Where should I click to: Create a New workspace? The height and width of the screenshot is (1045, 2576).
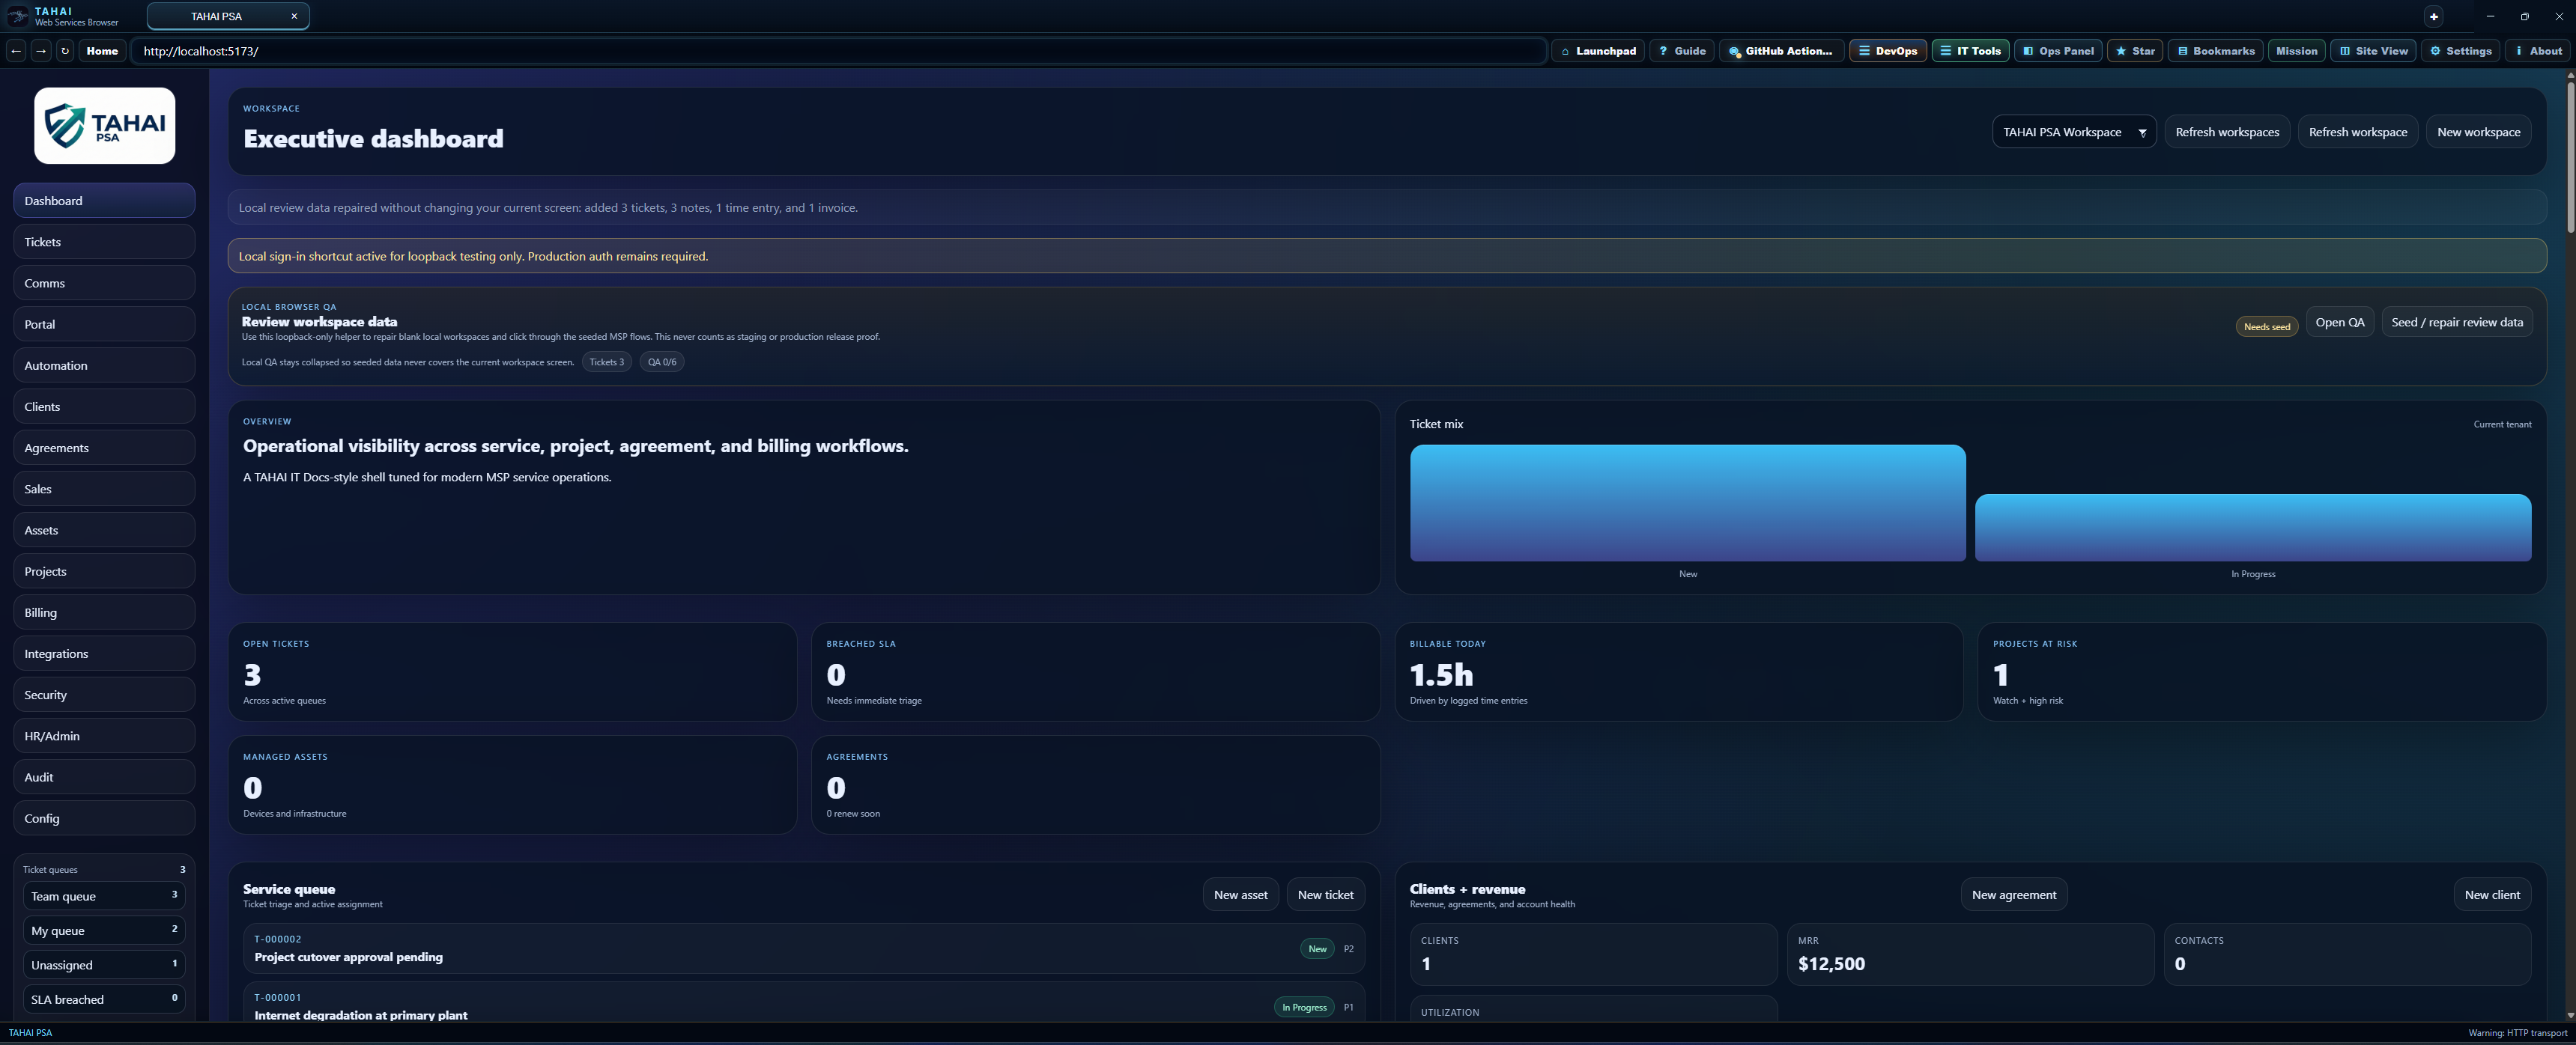point(2478,132)
